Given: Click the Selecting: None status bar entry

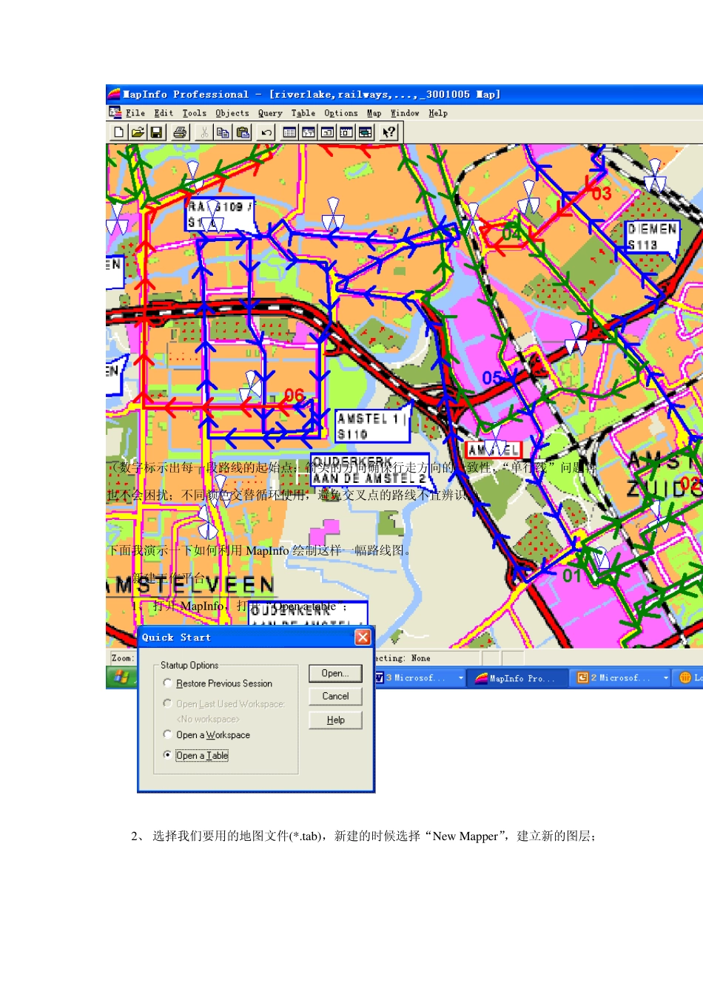Looking at the screenshot, I should coord(426,657).
